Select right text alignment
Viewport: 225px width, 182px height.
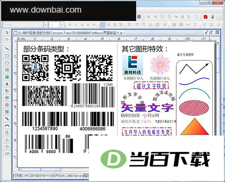[115, 25]
